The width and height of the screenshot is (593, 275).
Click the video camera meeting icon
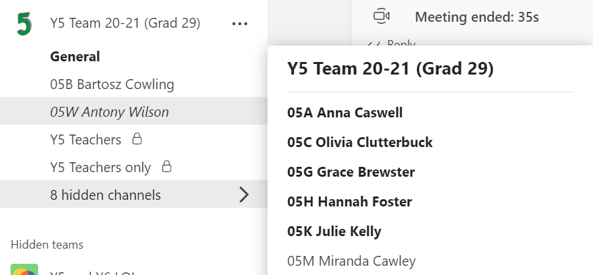381,16
